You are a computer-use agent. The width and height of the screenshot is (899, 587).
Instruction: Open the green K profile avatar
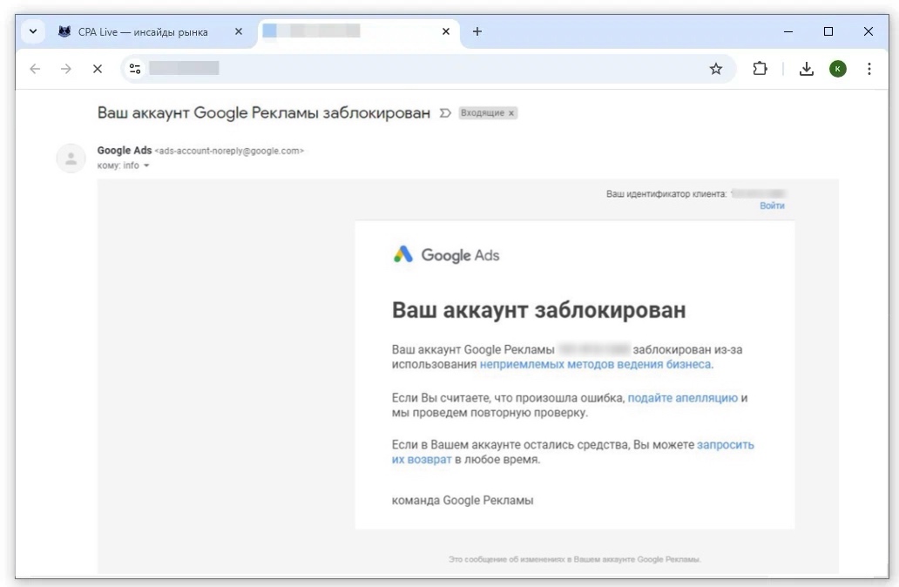pos(838,69)
